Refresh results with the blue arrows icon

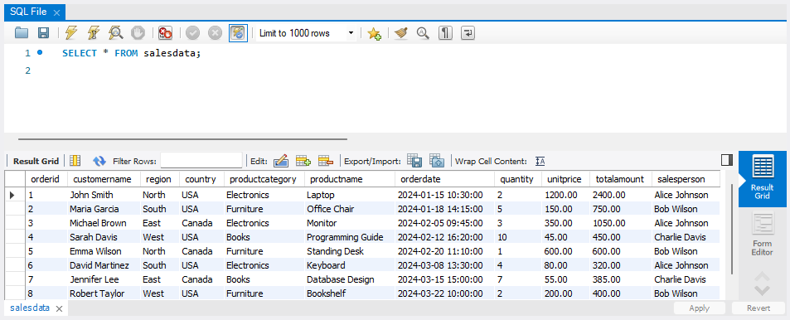pyautogui.click(x=99, y=161)
